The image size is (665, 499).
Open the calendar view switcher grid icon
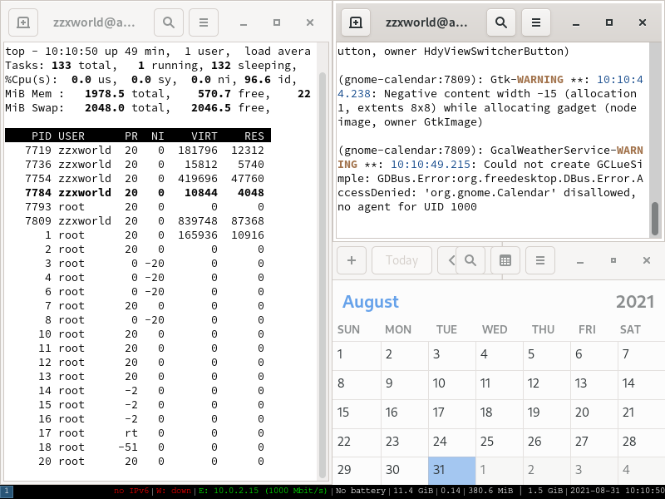coord(505,260)
